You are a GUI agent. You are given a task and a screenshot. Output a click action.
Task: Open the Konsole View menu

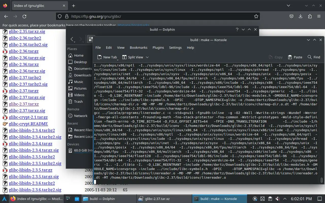pos(121,47)
